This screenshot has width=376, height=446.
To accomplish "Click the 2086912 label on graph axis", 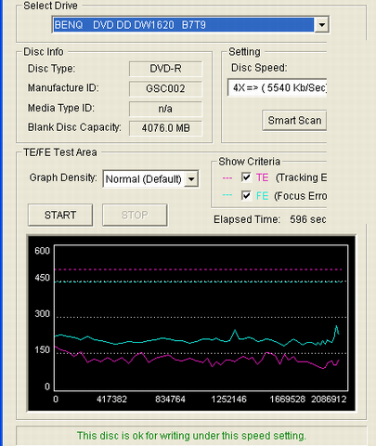I will click(329, 400).
